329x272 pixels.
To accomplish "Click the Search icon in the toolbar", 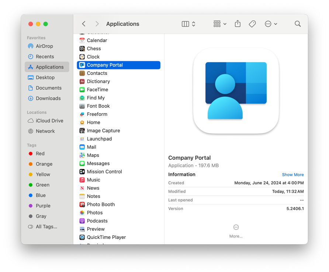I will 298,24.
